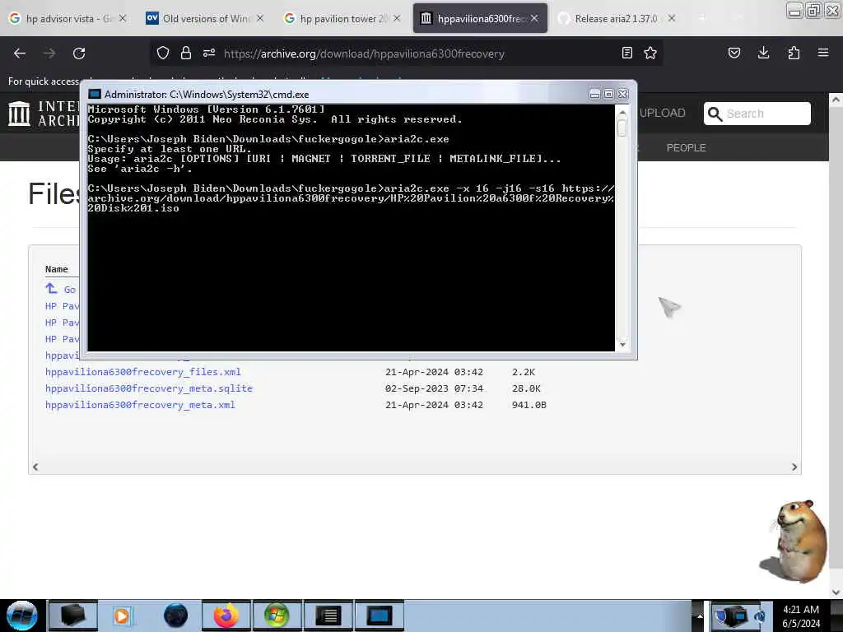843x632 pixels.
Task: Switch to 'hp pavilion tower' tab
Action: click(x=342, y=18)
